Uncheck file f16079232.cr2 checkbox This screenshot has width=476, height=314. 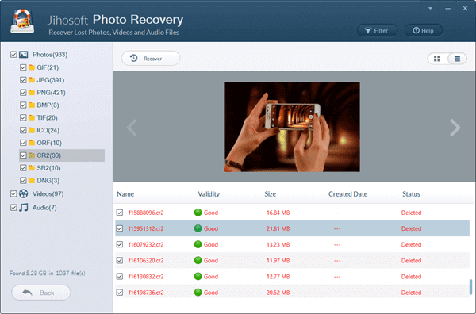pyautogui.click(x=120, y=244)
